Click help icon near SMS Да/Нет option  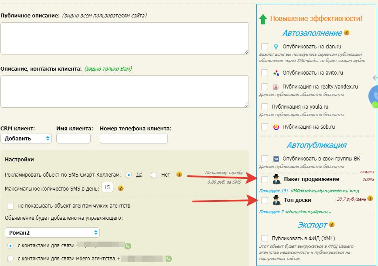click(x=179, y=174)
